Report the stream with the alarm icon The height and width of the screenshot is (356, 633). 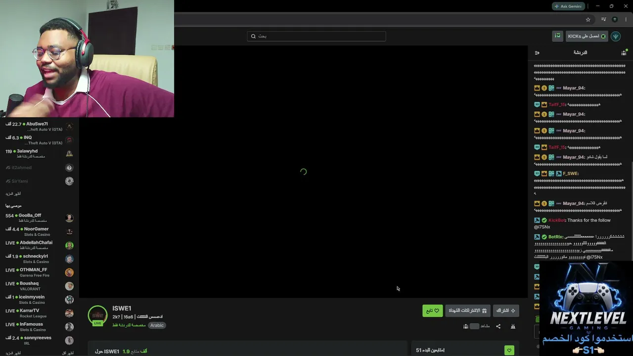click(513, 326)
